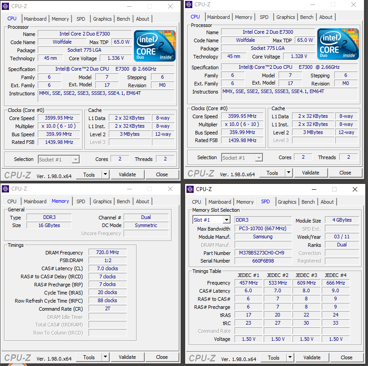The height and width of the screenshot is (366, 368).
Task: Open the Slot #1 memory slot dropdown
Action: coord(226,220)
